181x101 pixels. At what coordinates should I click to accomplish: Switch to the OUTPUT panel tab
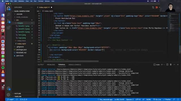coord(41,65)
